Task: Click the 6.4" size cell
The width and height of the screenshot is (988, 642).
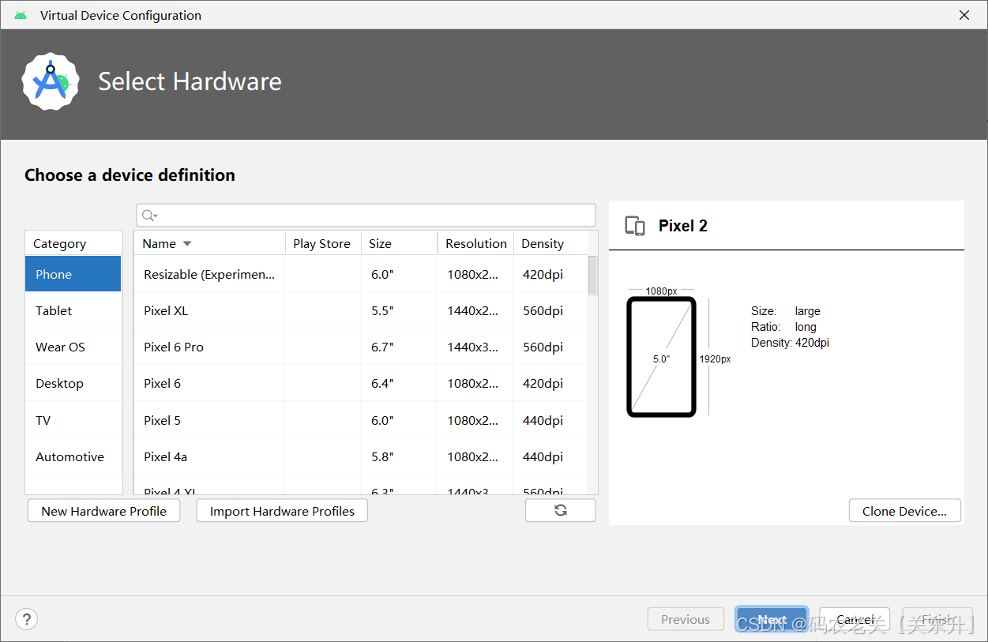Action: point(382,383)
